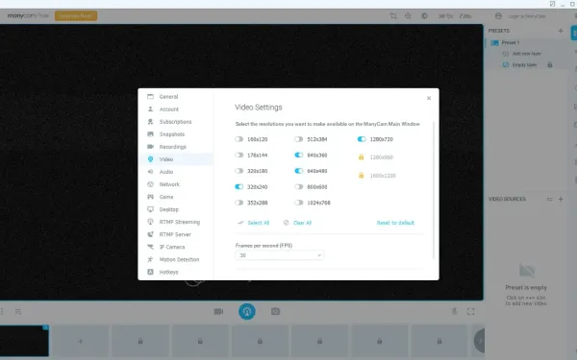Click the plus slot to add preset
This screenshot has height=360, width=577.
pyautogui.click(x=80, y=341)
